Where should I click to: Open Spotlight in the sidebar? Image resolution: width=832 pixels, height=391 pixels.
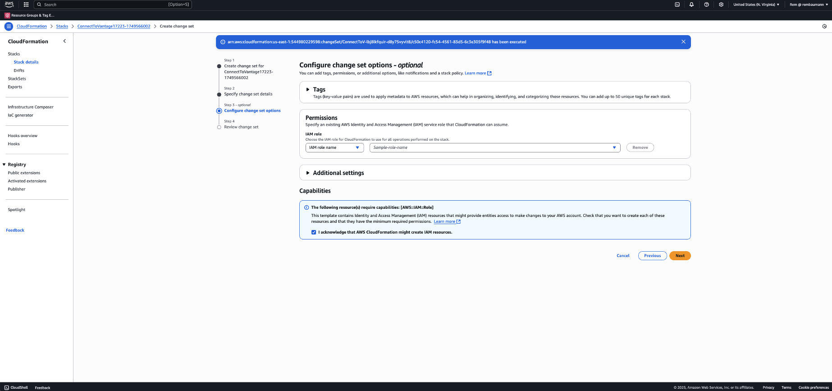pos(17,210)
